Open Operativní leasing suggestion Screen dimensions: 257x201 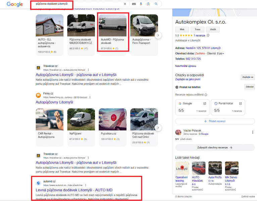tap(182, 175)
